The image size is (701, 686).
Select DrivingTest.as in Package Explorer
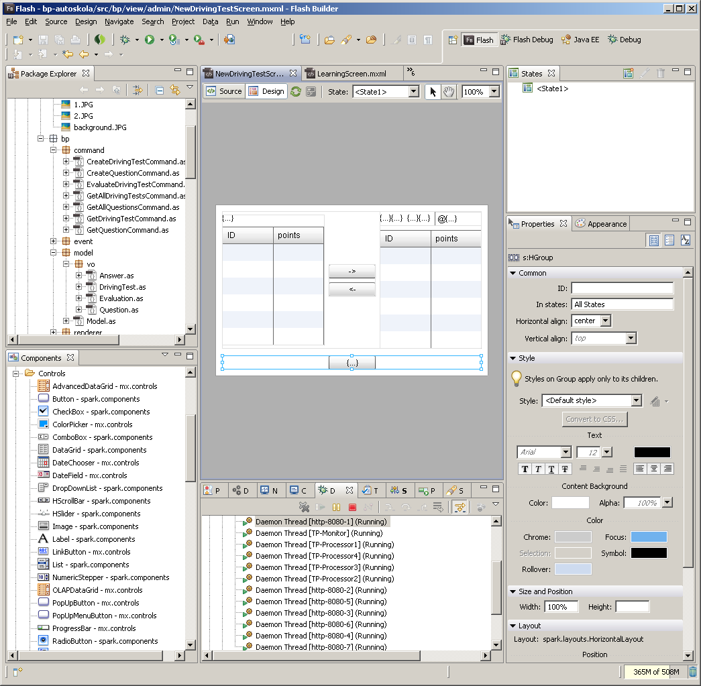122,287
